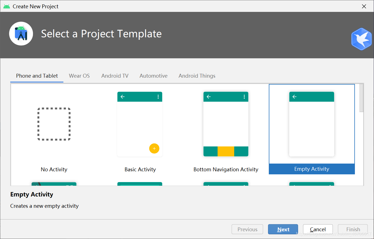
Task: Click the yellow plus button in Basic Activity preview
Action: [154, 148]
